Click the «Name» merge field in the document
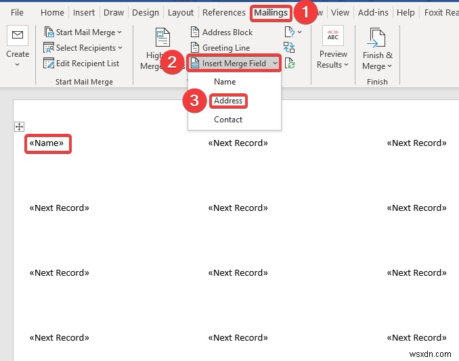Viewport: 459px width, 361px height. tap(46, 143)
